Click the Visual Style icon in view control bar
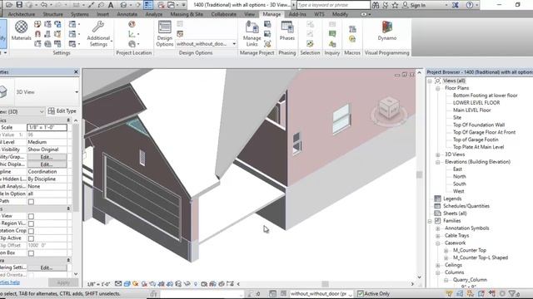533x299 pixels. (127, 284)
